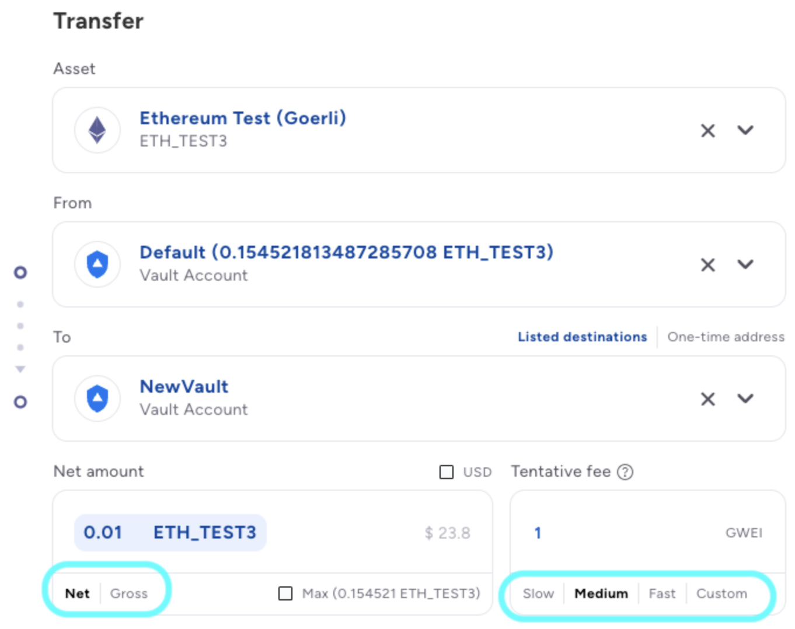This screenshot has width=795, height=629.
Task: Clear the selected Ethereum Test asset
Action: point(707,131)
